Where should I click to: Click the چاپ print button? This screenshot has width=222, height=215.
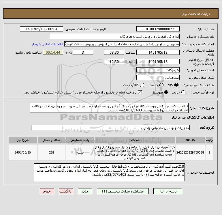point(85,191)
